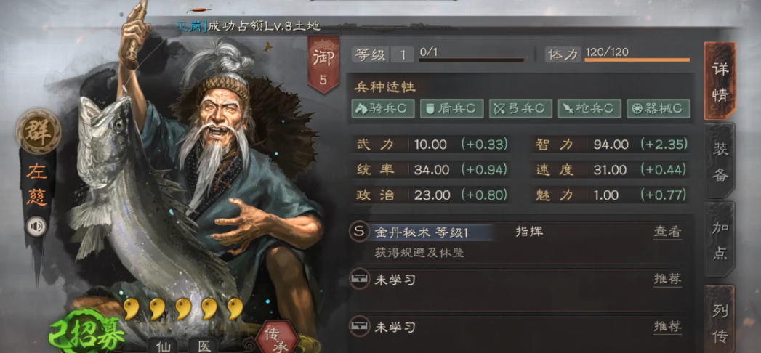Tap the second empty skill slot icon
761x353 pixels.
(359, 327)
